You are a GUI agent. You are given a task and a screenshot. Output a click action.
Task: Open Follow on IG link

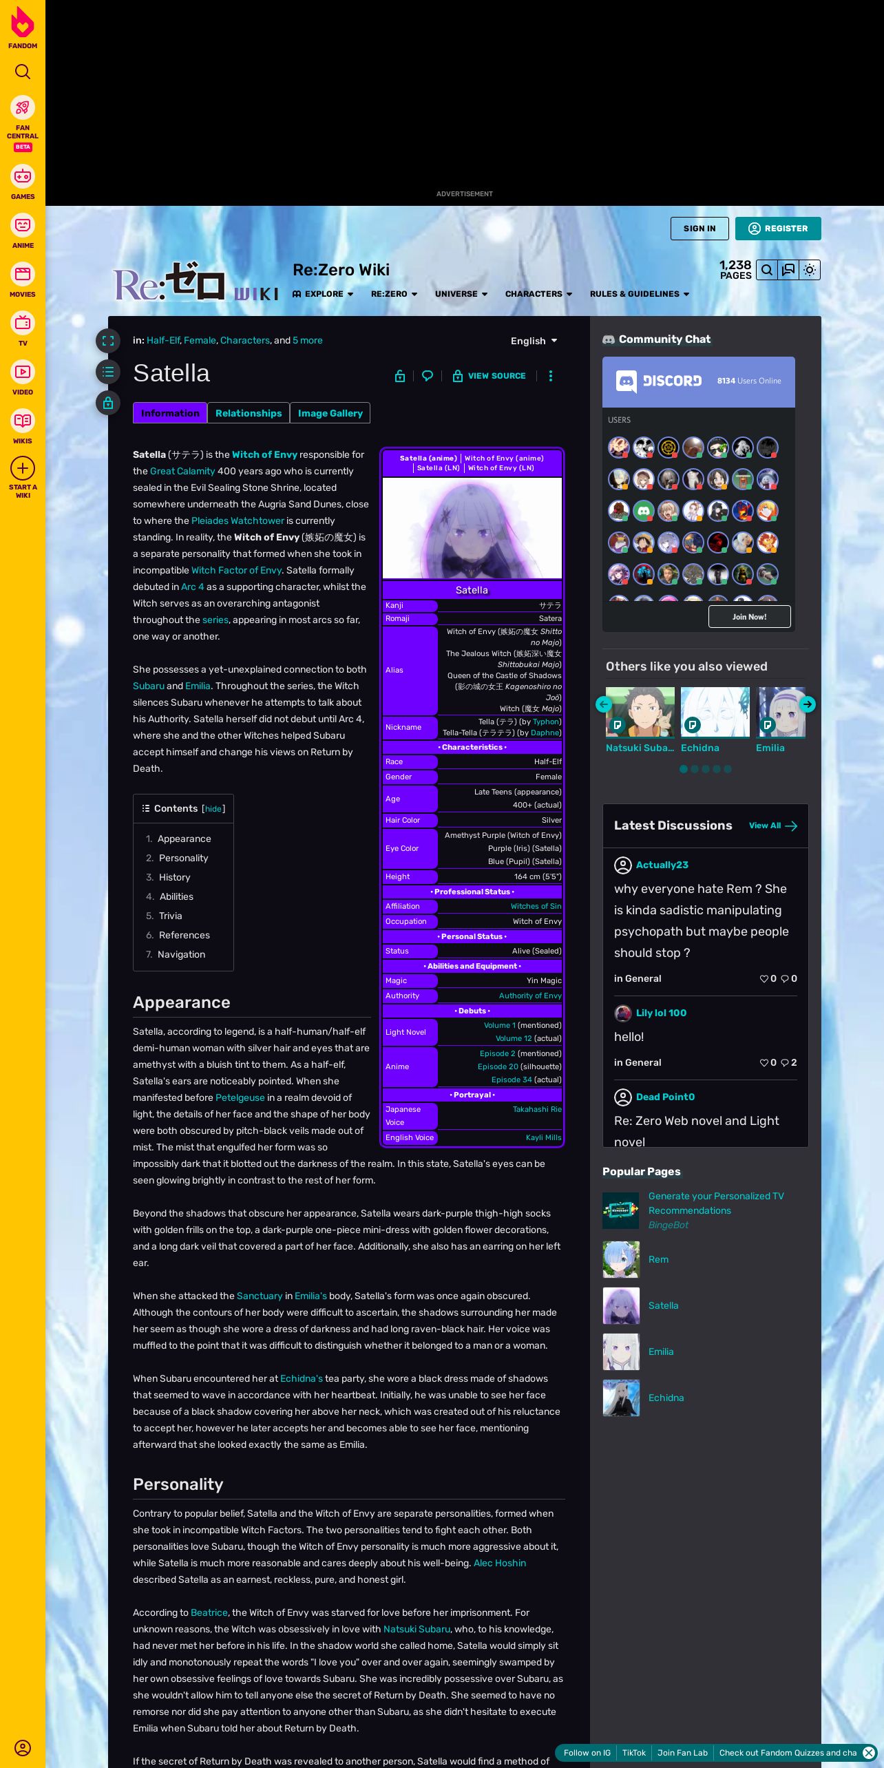pos(587,1753)
